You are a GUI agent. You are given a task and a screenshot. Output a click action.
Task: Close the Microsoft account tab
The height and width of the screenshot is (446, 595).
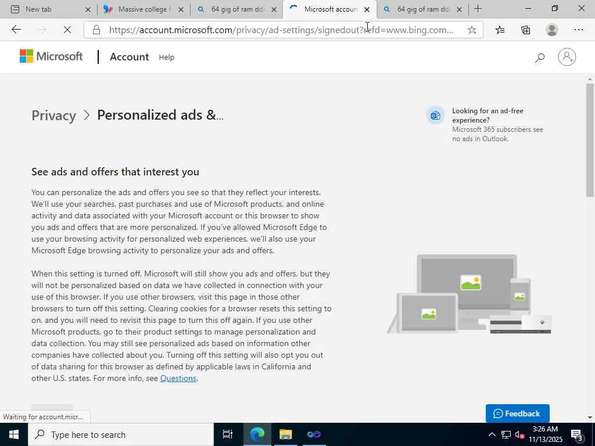point(367,9)
